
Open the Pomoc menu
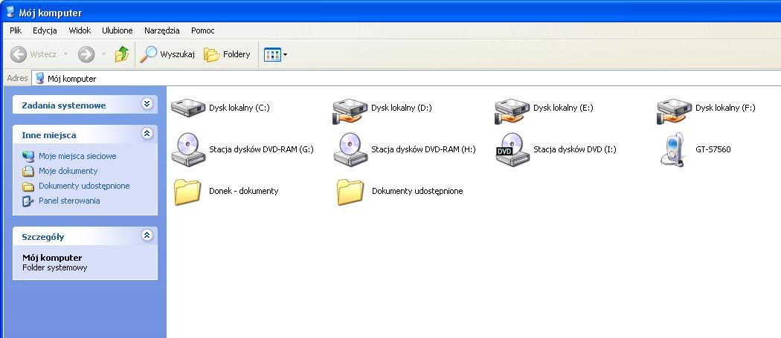(203, 30)
